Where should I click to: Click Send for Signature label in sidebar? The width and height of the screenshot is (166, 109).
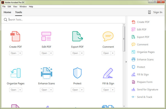[x=147, y=90]
